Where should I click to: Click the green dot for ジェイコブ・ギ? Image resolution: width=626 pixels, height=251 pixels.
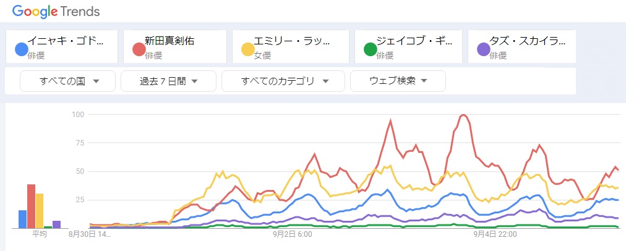(x=370, y=49)
